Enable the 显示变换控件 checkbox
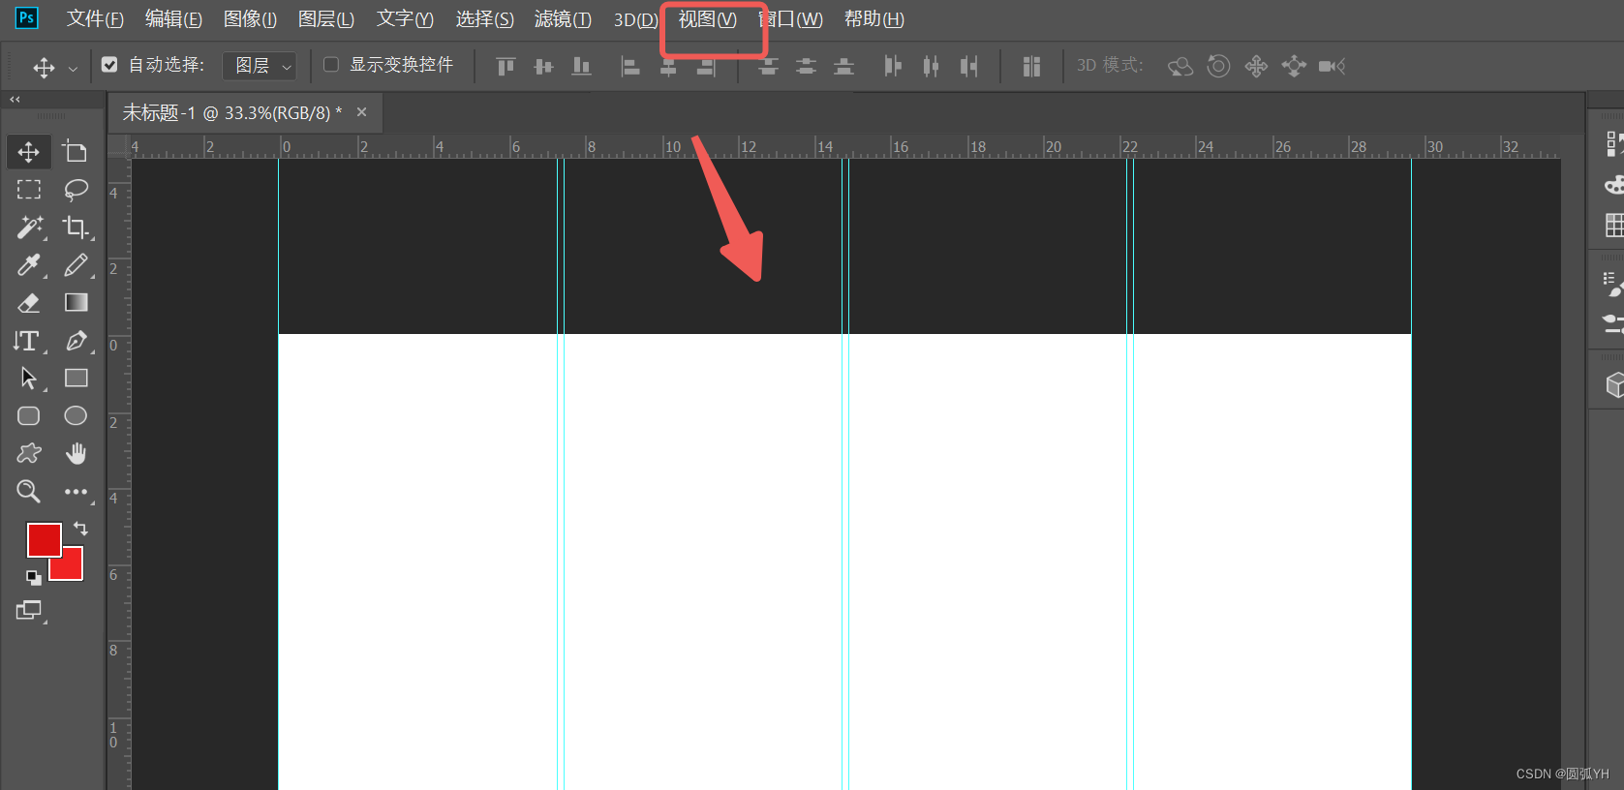Image resolution: width=1624 pixels, height=790 pixels. coord(331,65)
